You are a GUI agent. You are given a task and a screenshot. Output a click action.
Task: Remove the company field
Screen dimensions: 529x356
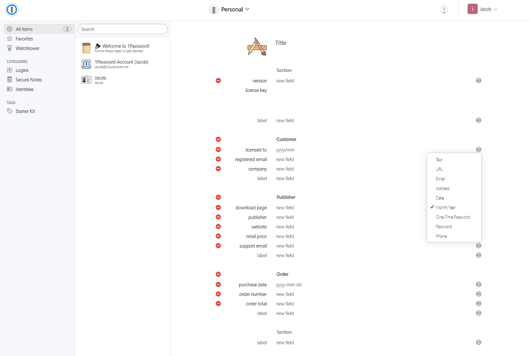[x=218, y=168]
